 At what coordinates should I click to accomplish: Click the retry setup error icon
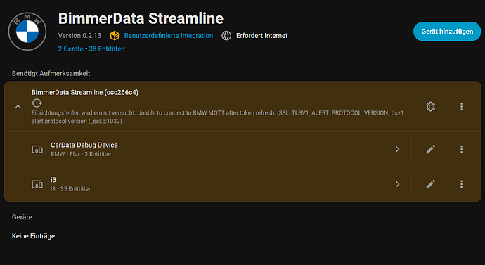37,103
